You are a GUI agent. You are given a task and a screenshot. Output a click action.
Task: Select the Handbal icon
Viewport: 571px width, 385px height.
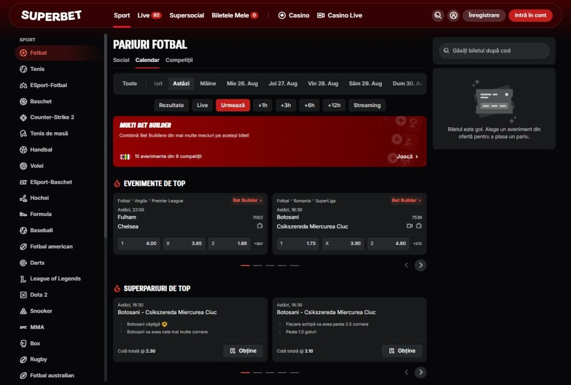point(23,150)
